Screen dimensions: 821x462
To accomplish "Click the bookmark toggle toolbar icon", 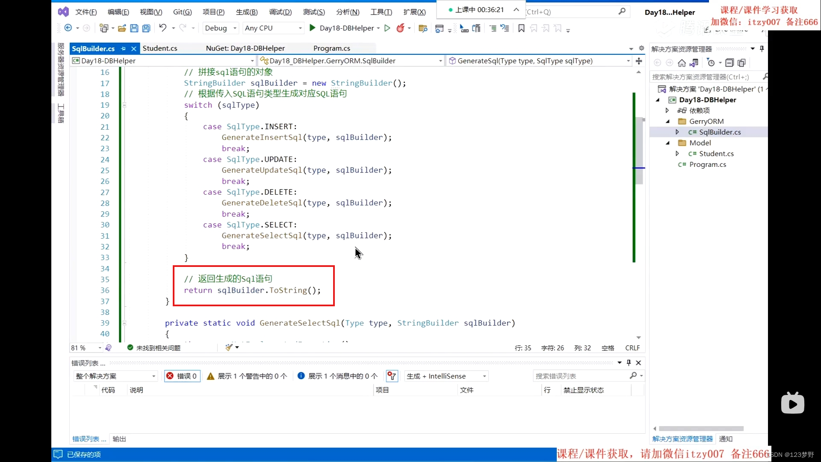I will [521, 28].
